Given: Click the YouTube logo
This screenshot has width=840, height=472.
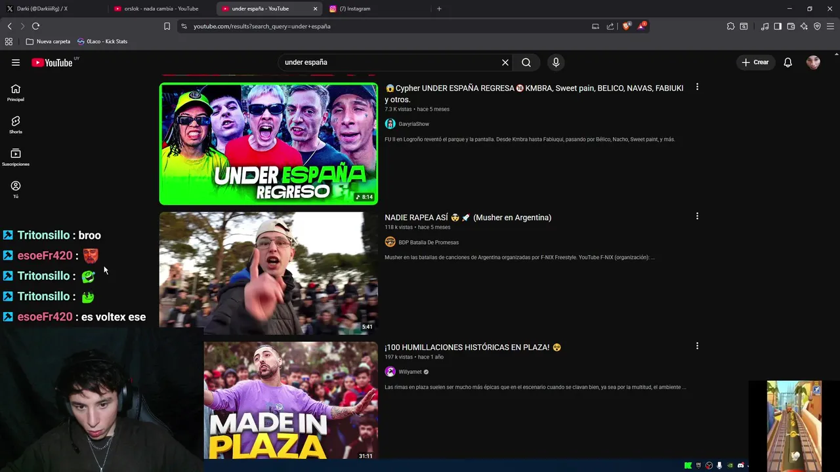Looking at the screenshot, I should [52, 62].
